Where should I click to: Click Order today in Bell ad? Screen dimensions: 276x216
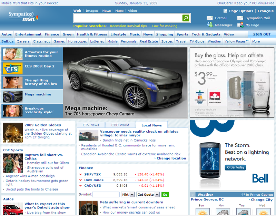235,167
